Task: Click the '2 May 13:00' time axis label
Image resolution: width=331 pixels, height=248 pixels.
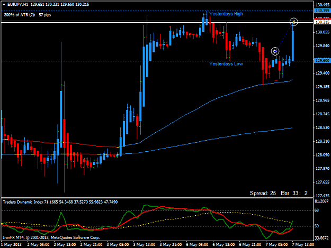Action: click(x=65, y=244)
